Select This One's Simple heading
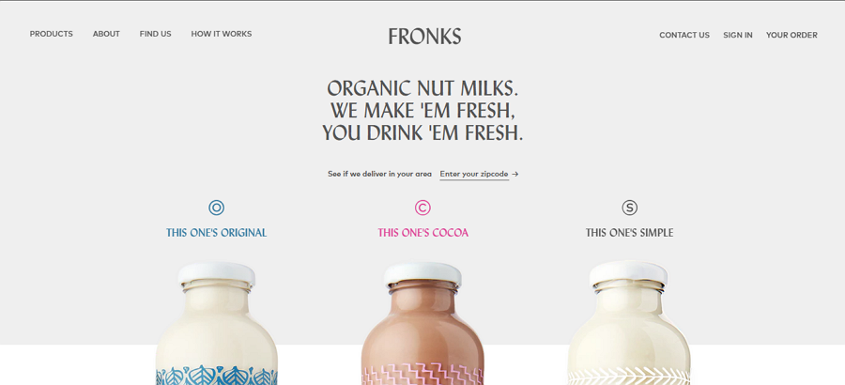This screenshot has height=385, width=845. click(x=629, y=233)
